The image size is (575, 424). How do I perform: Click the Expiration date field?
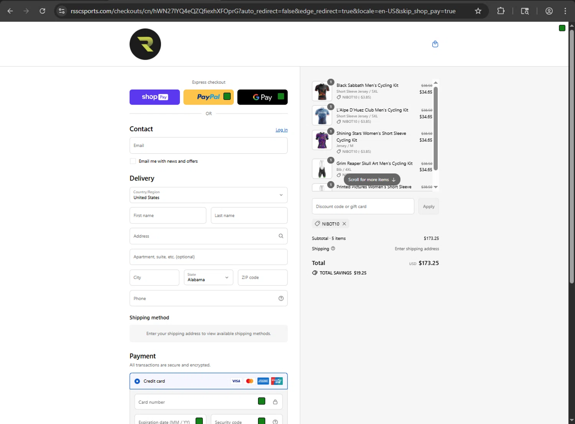(170, 419)
